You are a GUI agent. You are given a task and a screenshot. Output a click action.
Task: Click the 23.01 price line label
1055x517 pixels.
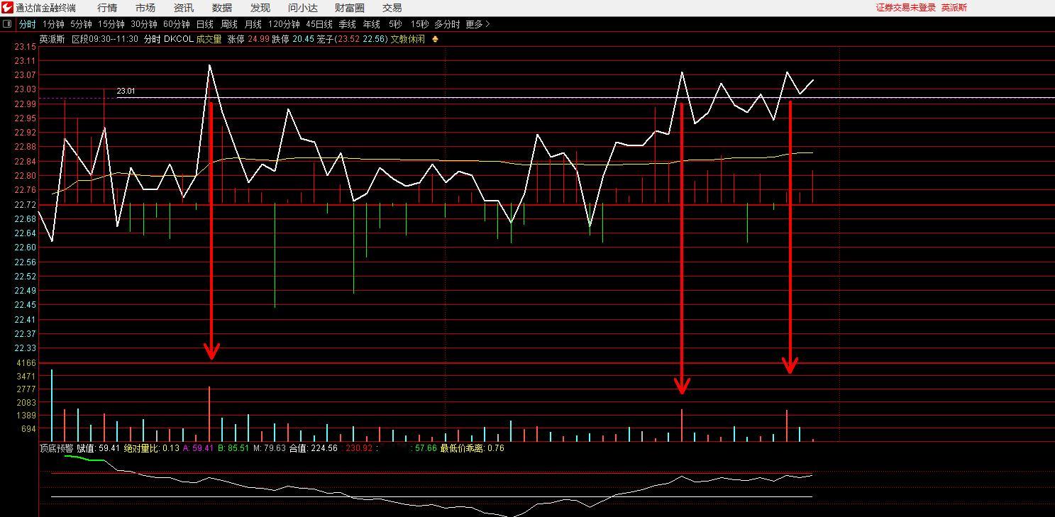[126, 91]
